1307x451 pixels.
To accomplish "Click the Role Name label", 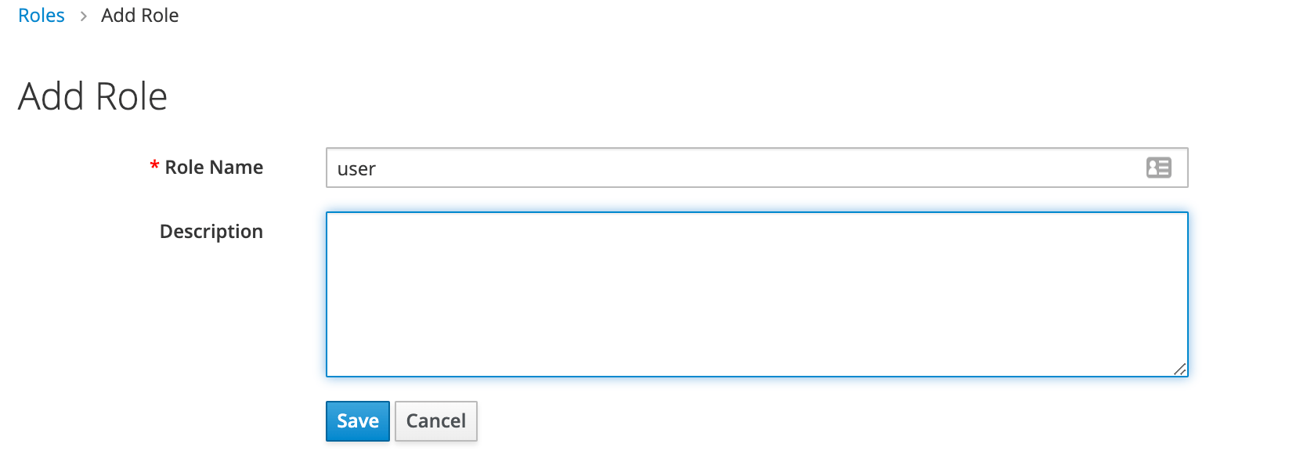I will coord(214,167).
